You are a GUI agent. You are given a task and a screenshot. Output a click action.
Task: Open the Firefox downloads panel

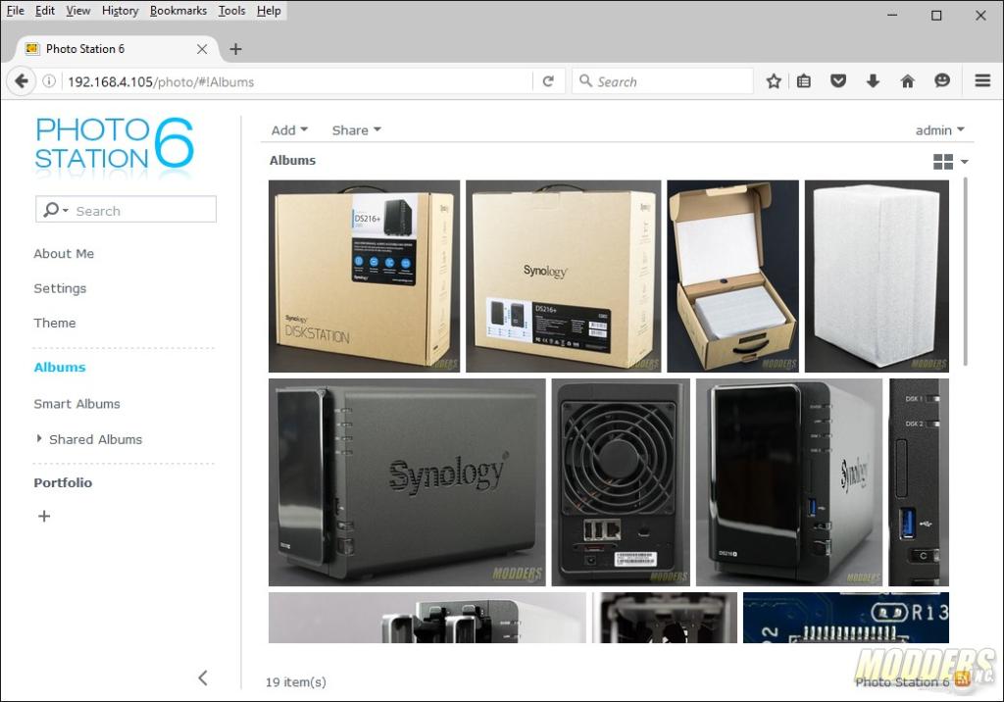click(873, 81)
